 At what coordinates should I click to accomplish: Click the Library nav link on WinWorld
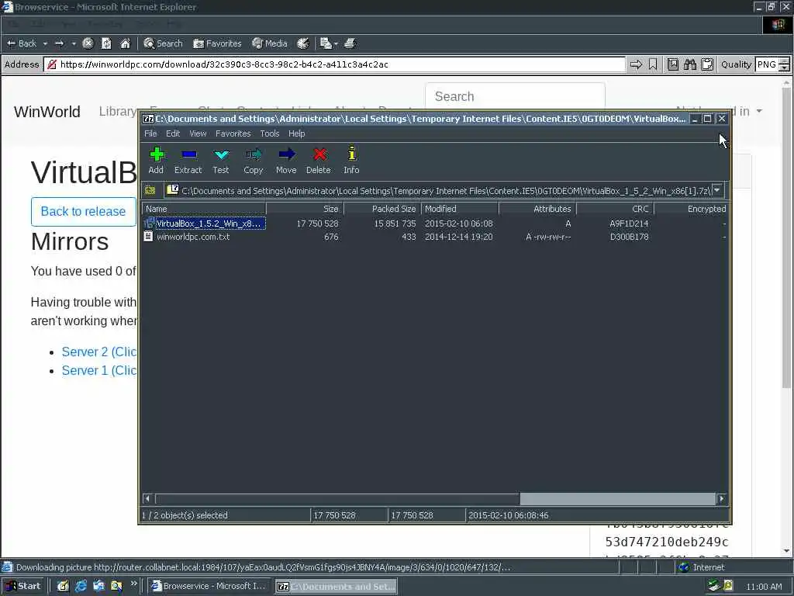tap(118, 112)
